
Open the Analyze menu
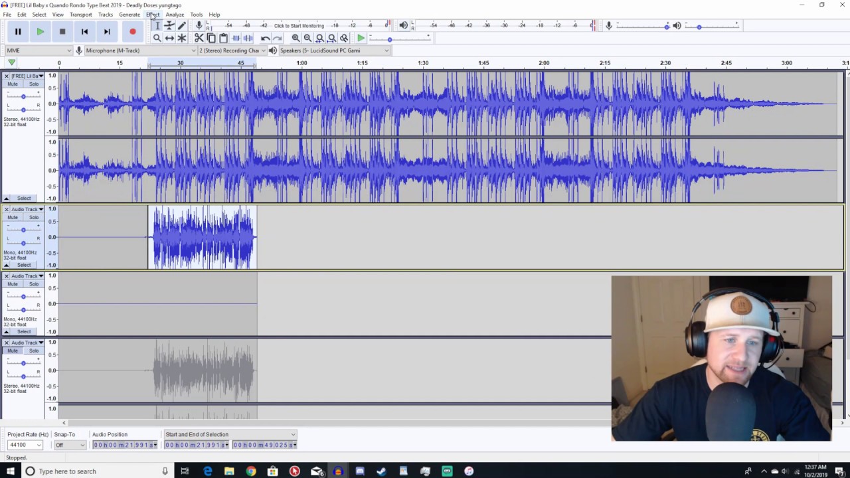click(175, 15)
